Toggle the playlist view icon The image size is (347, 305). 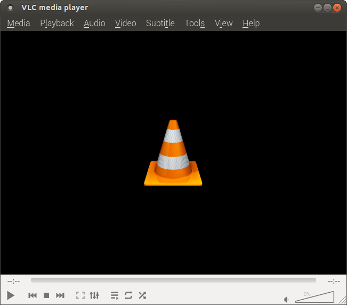point(115,295)
